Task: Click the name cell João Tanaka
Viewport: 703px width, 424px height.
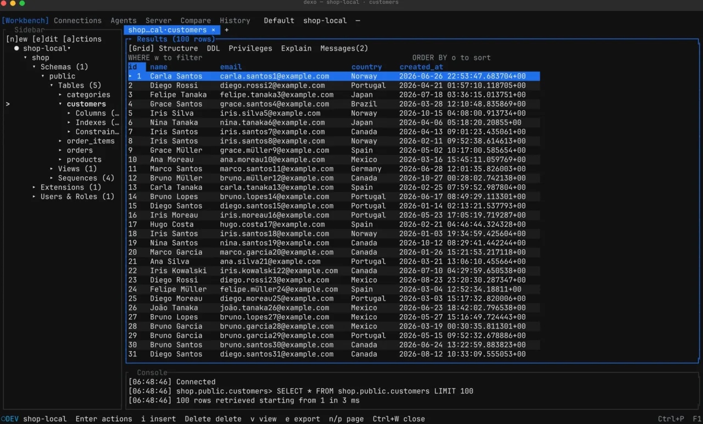Action: 174,308
